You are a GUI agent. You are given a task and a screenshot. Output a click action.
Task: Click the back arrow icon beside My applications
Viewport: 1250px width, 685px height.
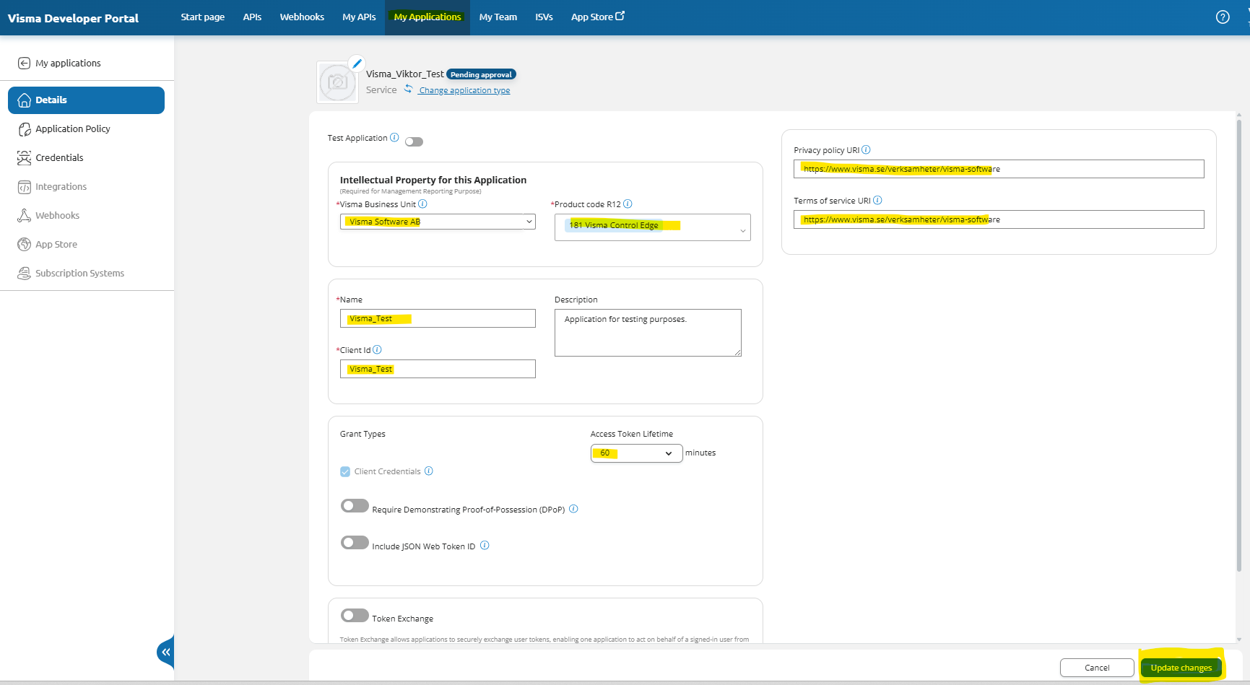(24, 64)
